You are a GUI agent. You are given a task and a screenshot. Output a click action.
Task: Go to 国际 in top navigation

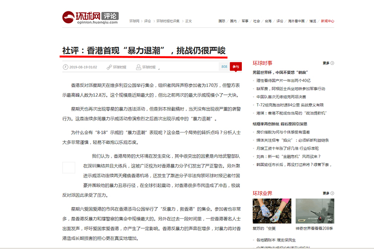pyautogui.click(x=222, y=21)
